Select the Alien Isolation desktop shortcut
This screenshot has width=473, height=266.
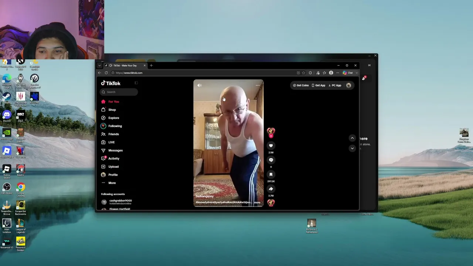(7, 226)
